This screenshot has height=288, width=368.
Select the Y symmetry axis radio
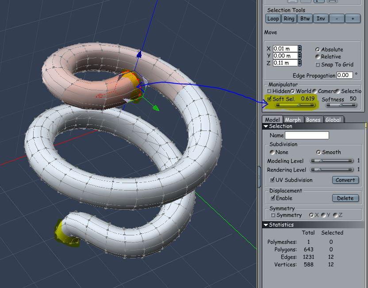323,215
